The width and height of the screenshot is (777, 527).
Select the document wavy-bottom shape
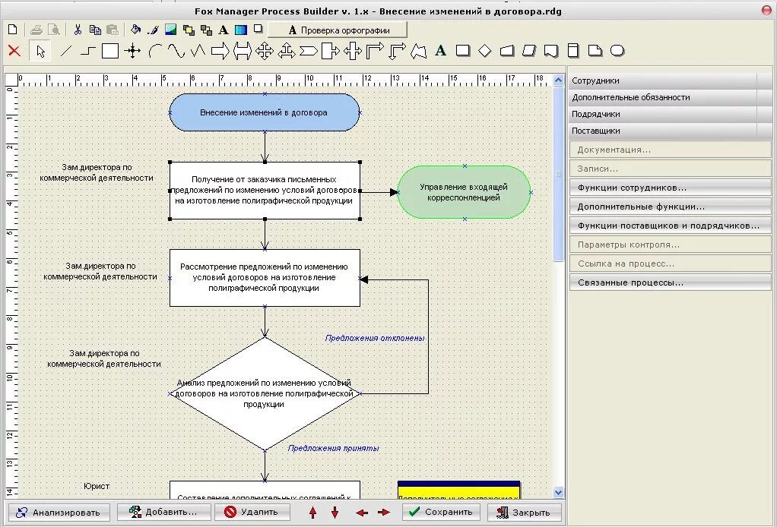pyautogui.click(x=551, y=50)
